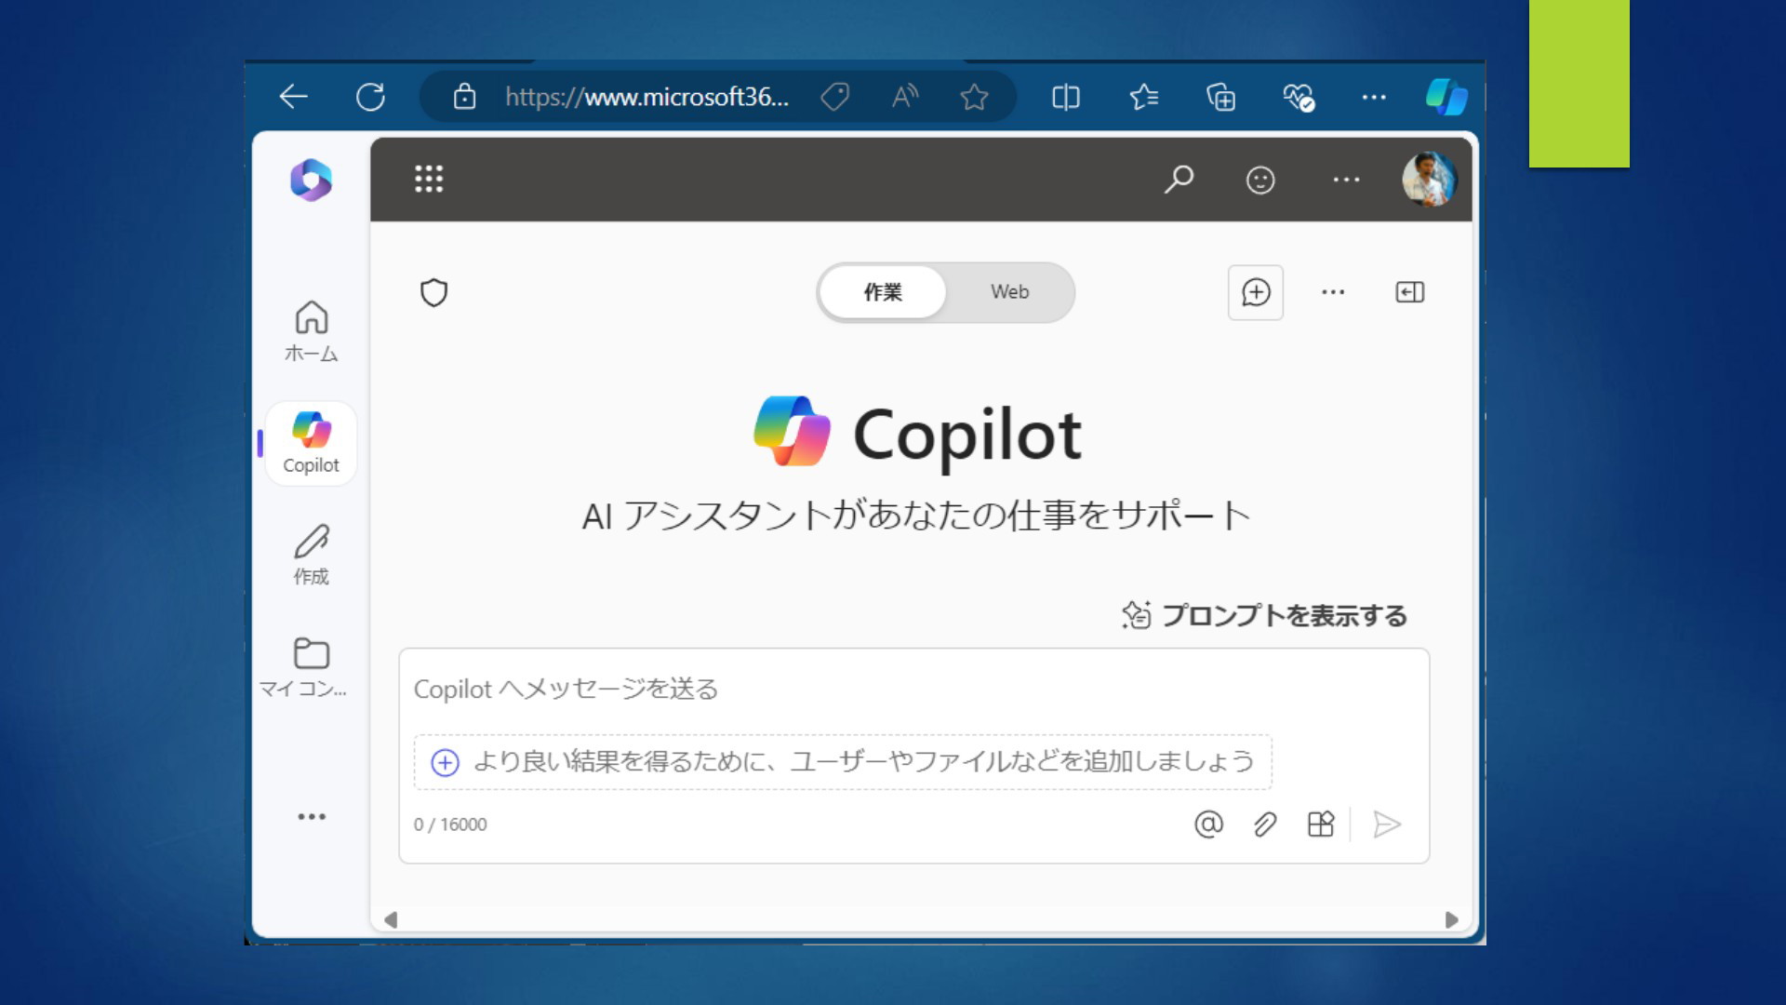The height and width of the screenshot is (1005, 1786).
Task: Click the Microsoft 365 logo in left rail
Action: point(311,180)
